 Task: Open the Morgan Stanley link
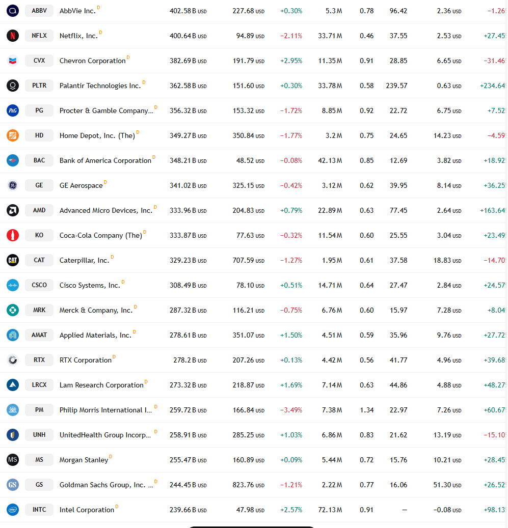tap(84, 460)
